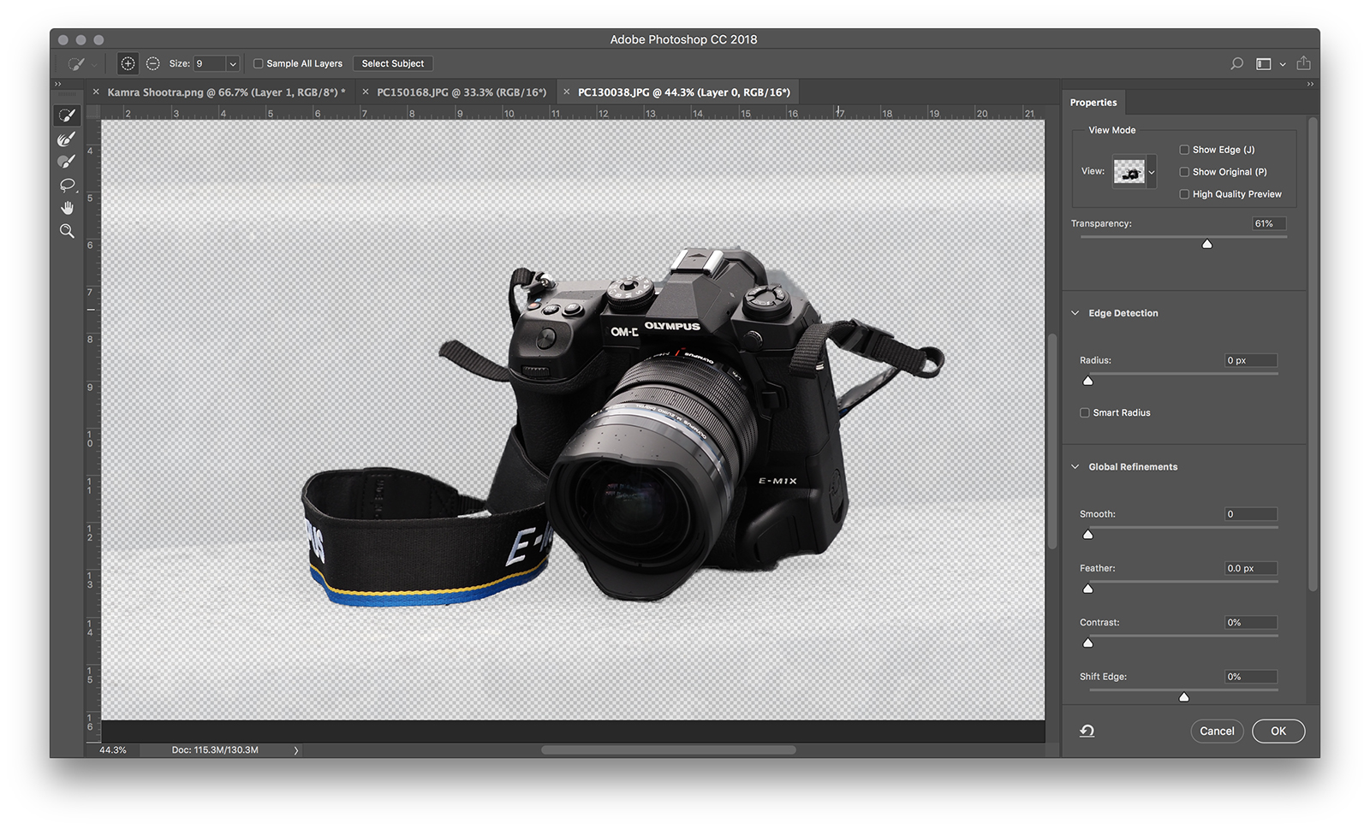
Task: Open the brush Size dropdown arrow
Action: (232, 63)
